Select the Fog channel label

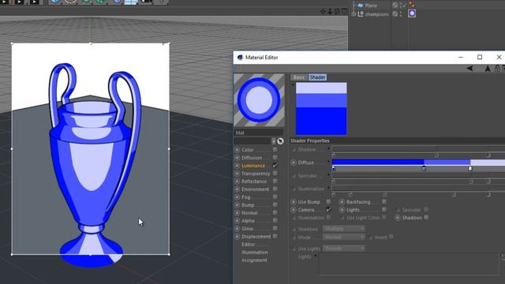(245, 197)
